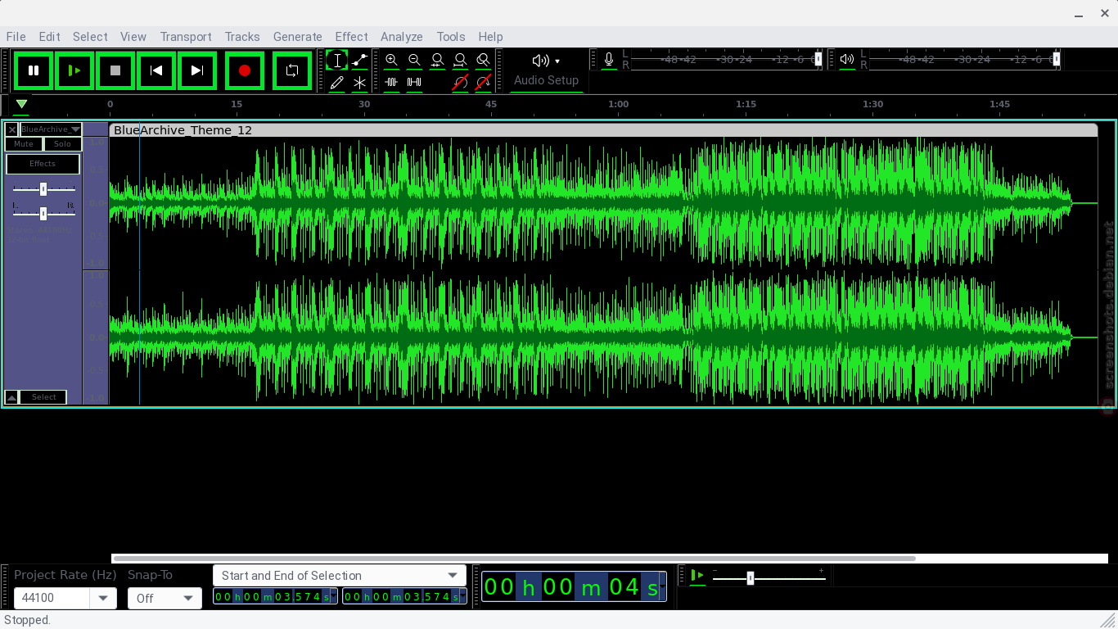This screenshot has width=1118, height=629.
Task: Click the Stop transport button
Action: point(115,71)
